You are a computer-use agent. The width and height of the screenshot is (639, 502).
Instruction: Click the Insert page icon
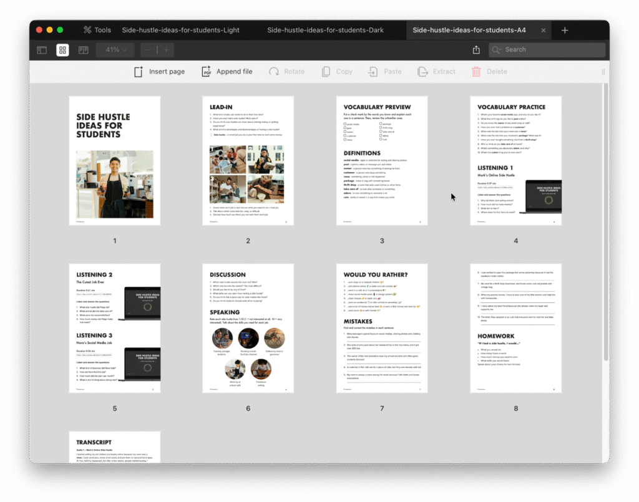point(138,71)
